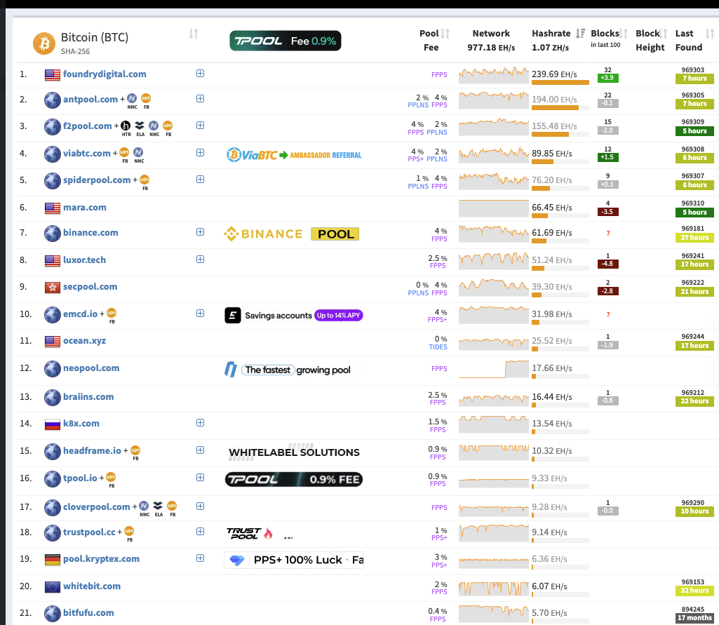Click the globe icon next to binance.com
719x625 pixels.
(53, 234)
